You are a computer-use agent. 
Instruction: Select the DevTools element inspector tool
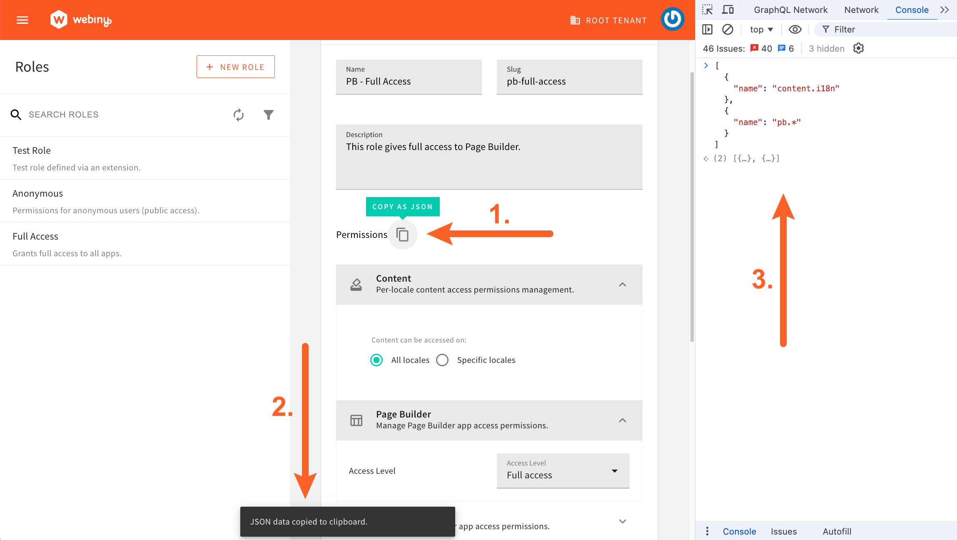coord(707,9)
